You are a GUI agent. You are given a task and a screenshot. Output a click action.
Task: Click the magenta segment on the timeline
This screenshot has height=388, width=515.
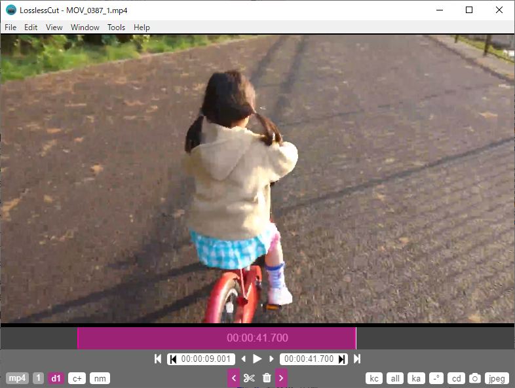217,338
